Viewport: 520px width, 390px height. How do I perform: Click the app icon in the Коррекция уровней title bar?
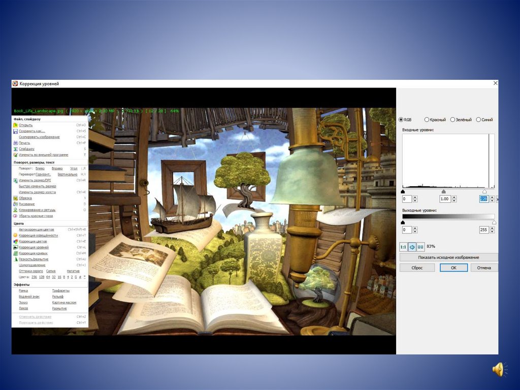click(x=15, y=84)
